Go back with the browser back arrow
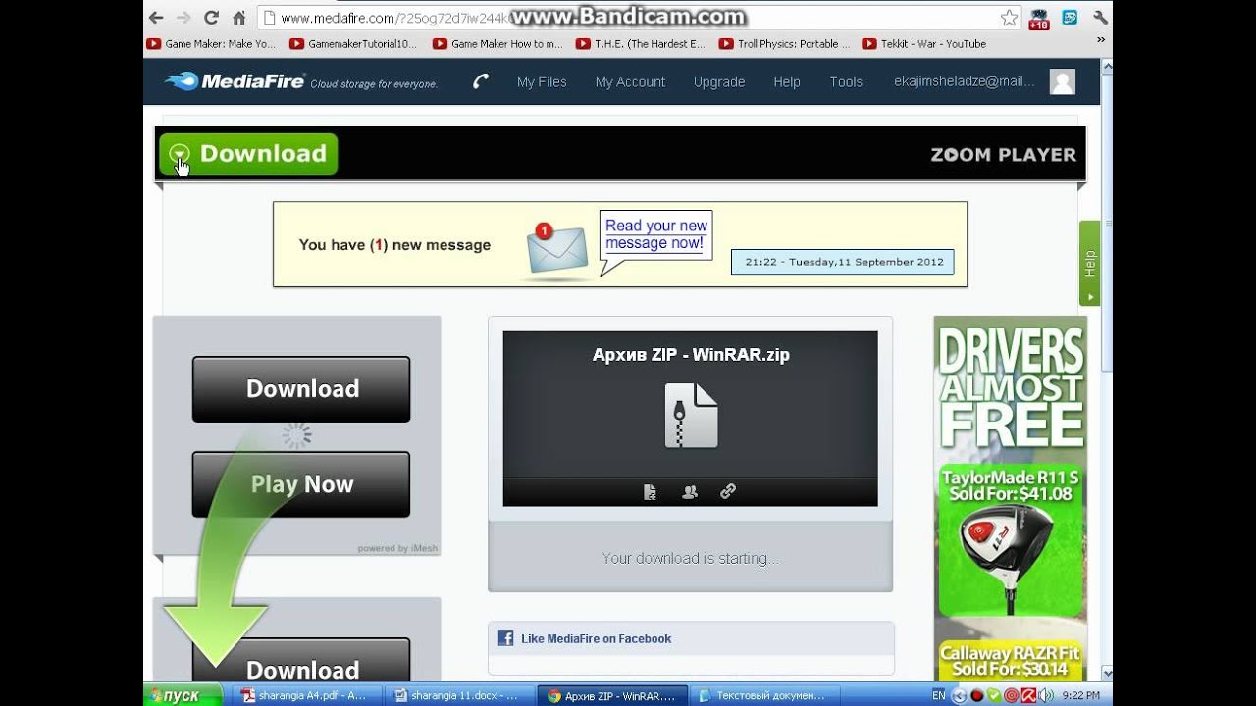 pos(156,18)
